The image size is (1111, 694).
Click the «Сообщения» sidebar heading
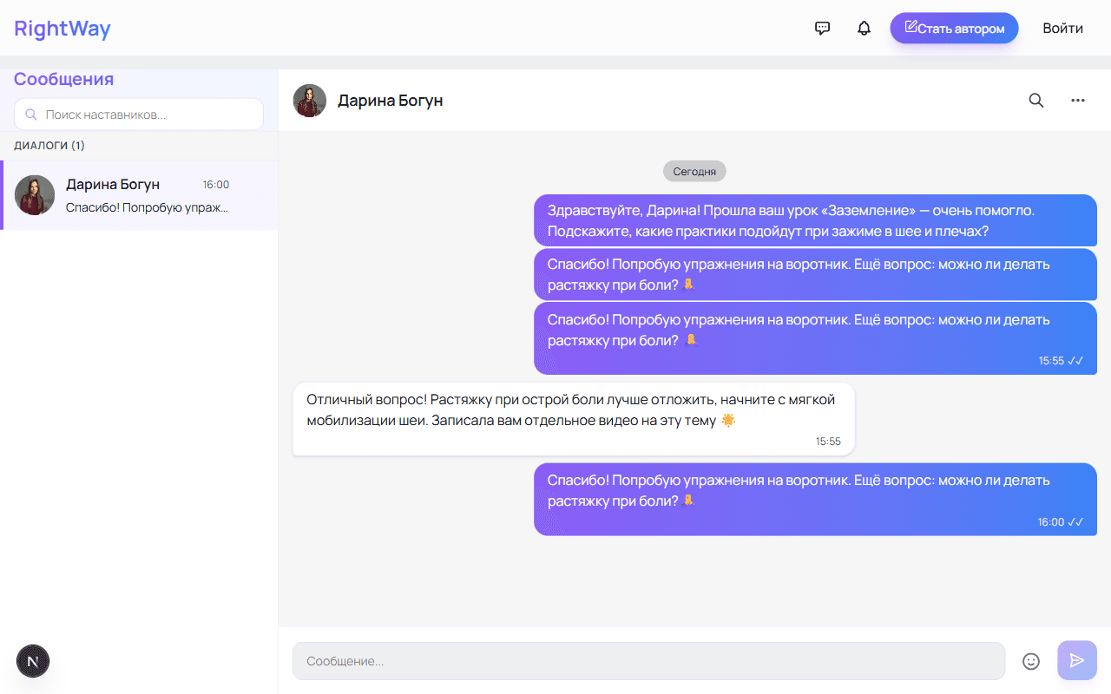(64, 80)
